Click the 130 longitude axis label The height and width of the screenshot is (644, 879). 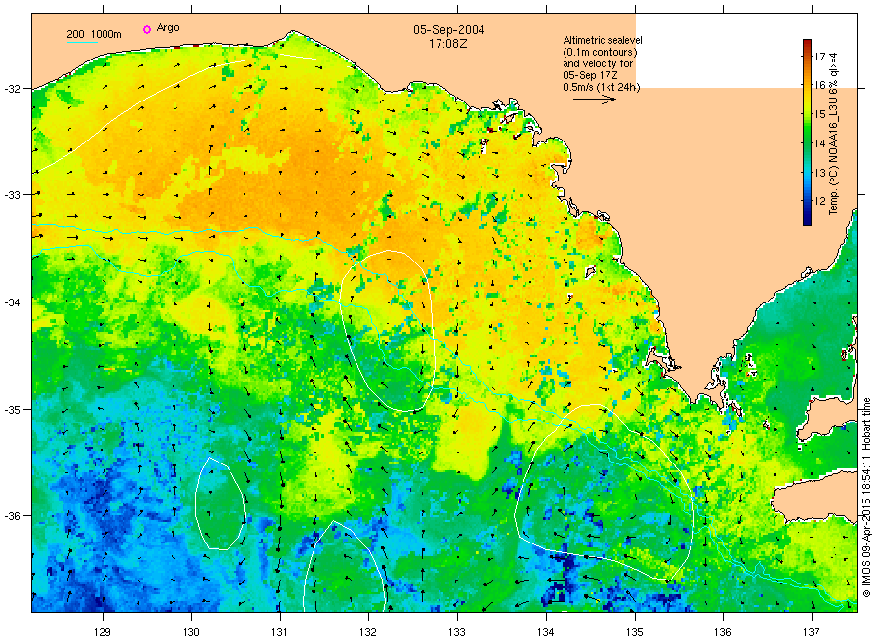click(191, 632)
